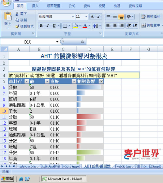Toggle bold formatting
The height and width of the screenshot is (183, 163).
point(41,26)
